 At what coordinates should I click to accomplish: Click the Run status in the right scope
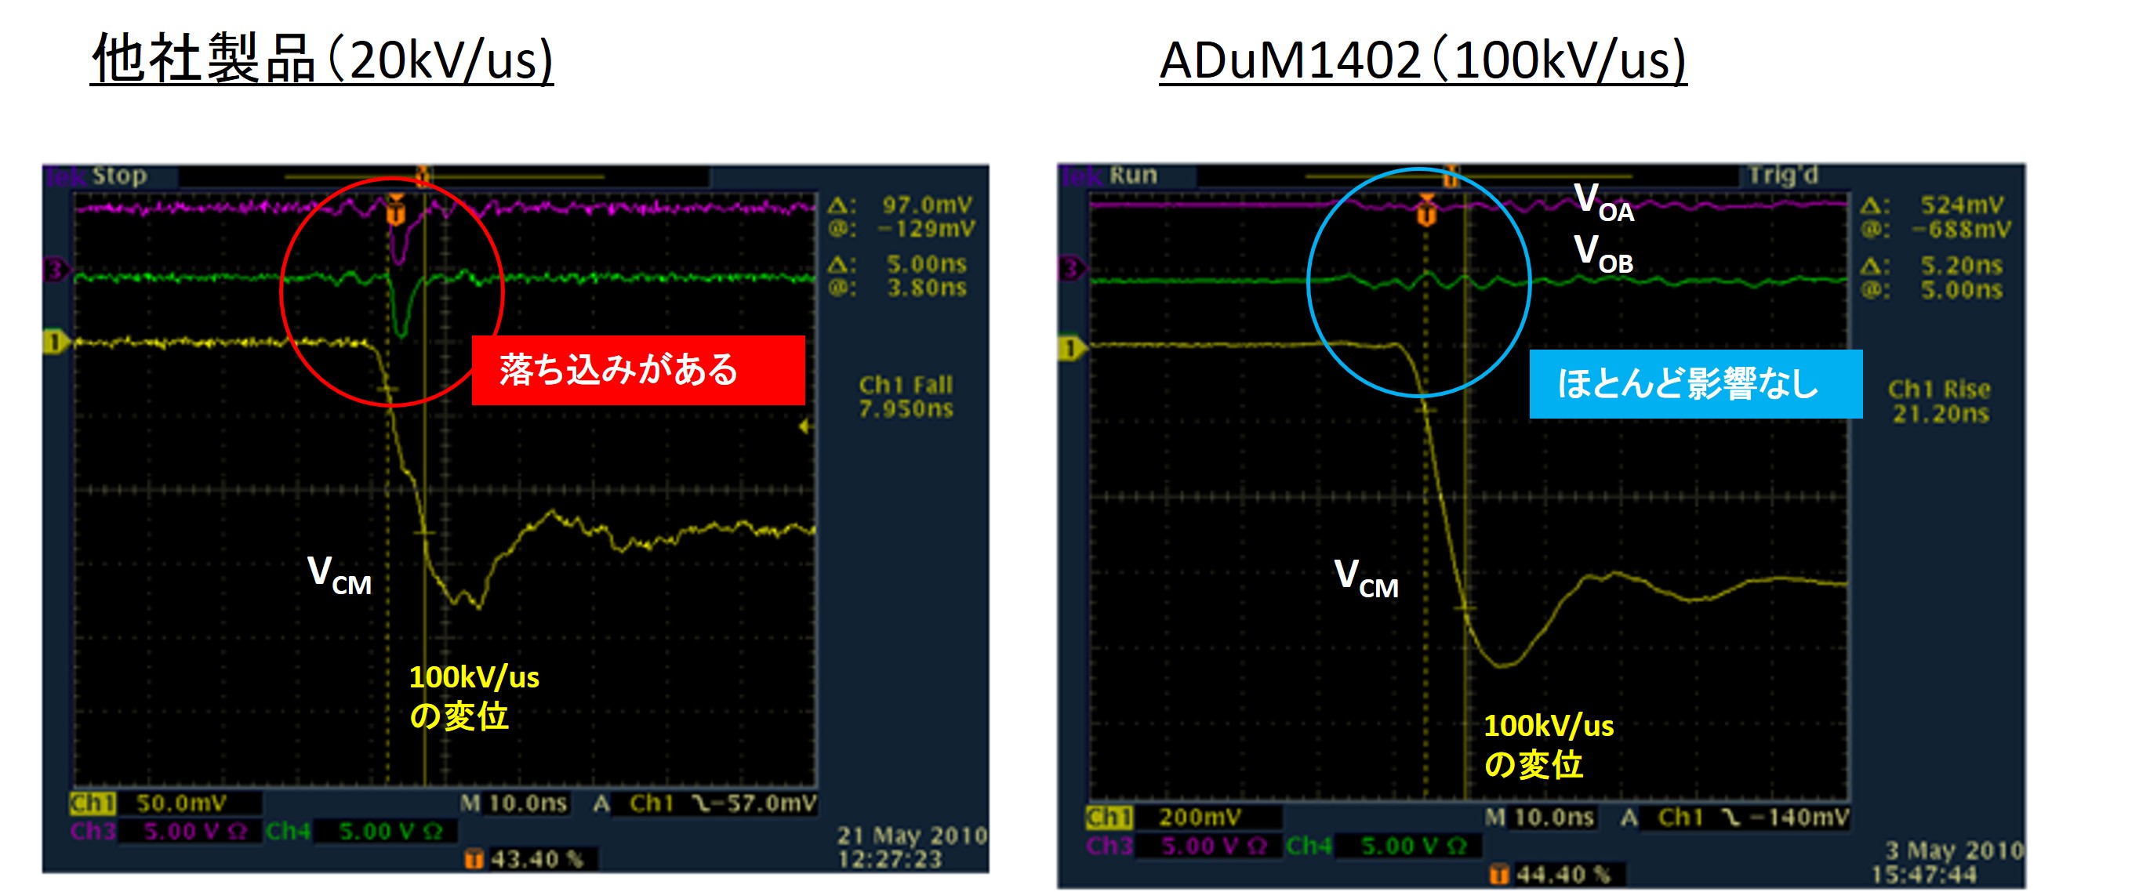1134,175
